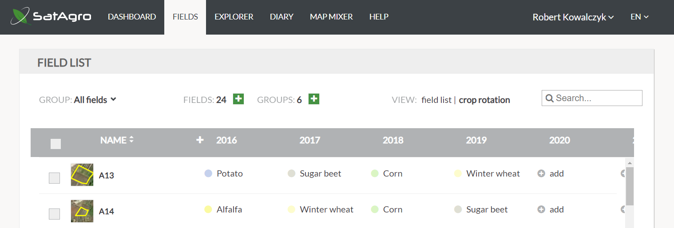Expand the All fields group dropdown
674x228 pixels.
(x=95, y=100)
